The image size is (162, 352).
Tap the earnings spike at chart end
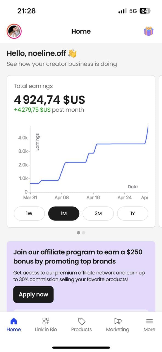coord(147,134)
